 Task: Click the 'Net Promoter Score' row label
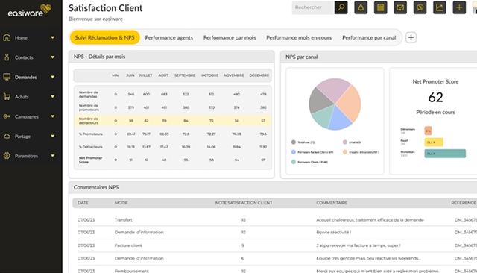(x=90, y=160)
